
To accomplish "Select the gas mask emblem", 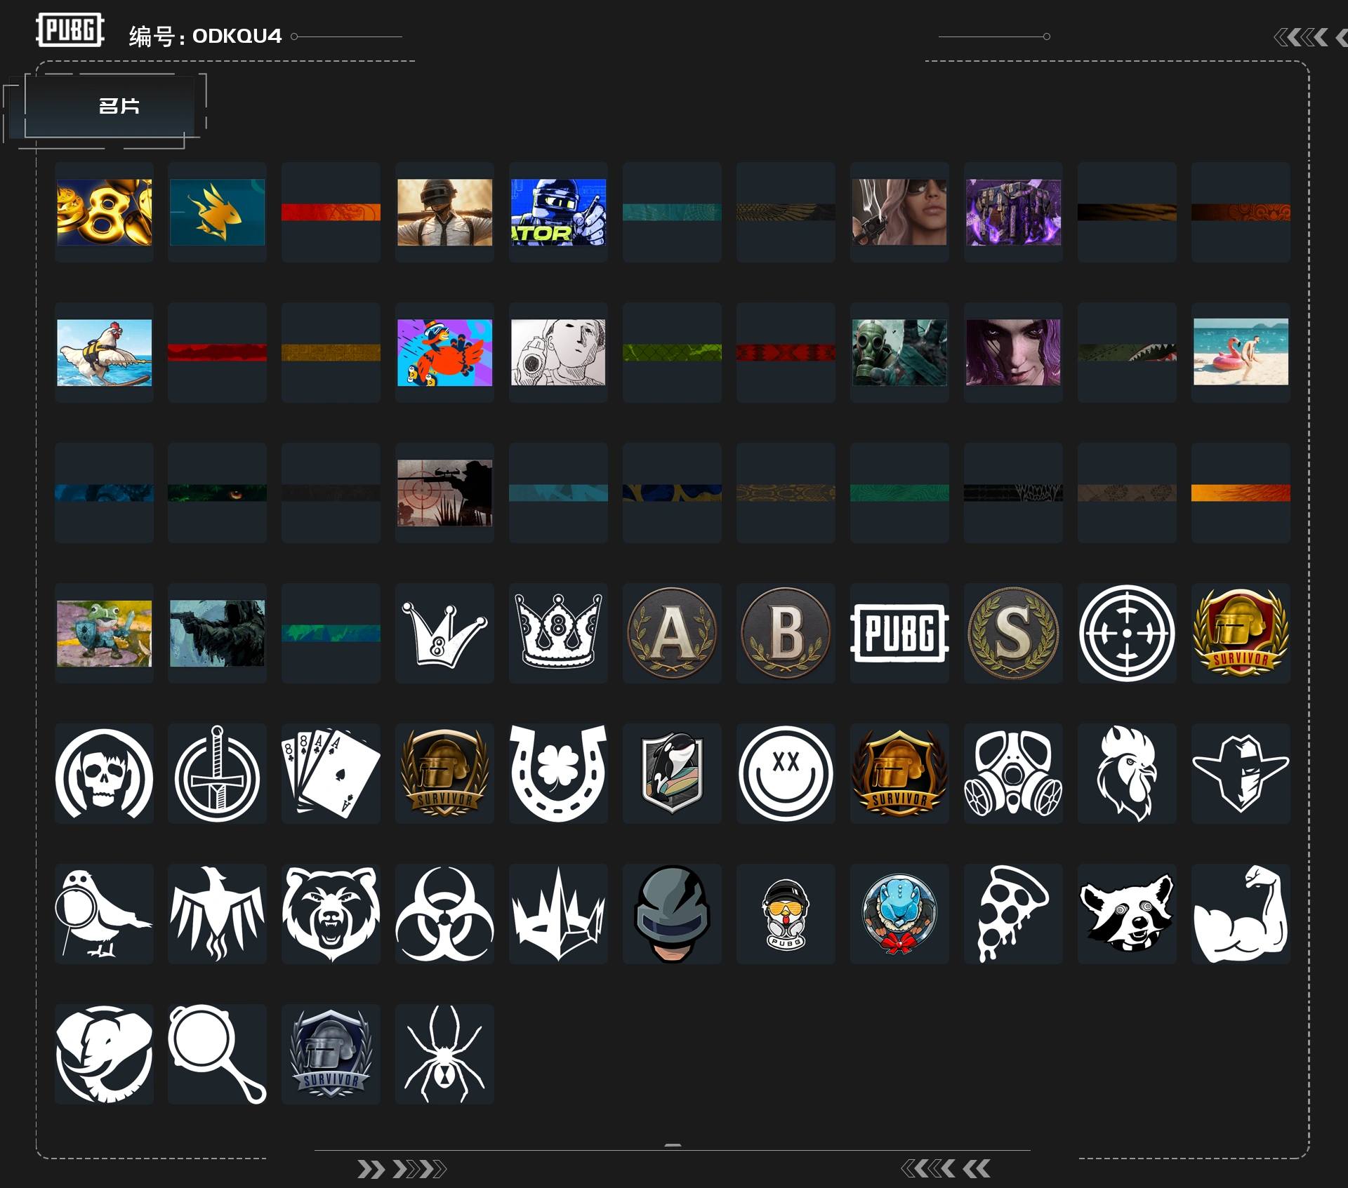I will [x=1013, y=773].
